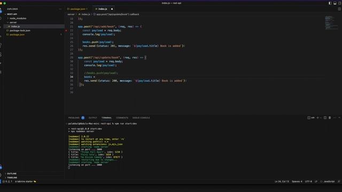Expand the node_modules folder
Screen dimensions: 342x192
click(x=18, y=18)
